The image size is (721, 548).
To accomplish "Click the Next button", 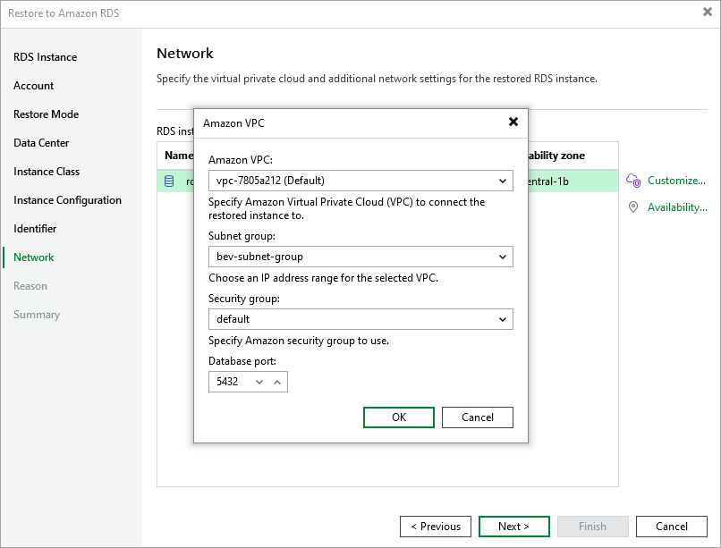I will click(x=513, y=527).
